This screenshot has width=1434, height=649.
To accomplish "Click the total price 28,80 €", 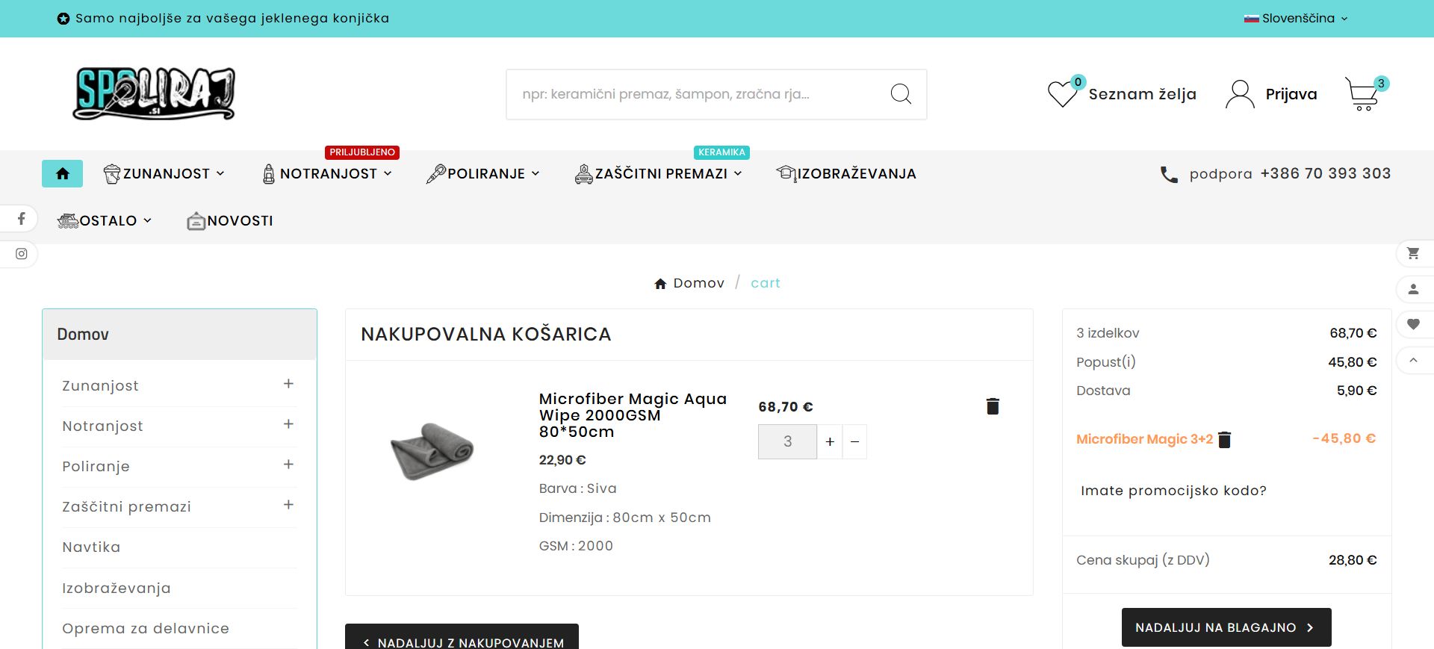I will pos(1353,560).
